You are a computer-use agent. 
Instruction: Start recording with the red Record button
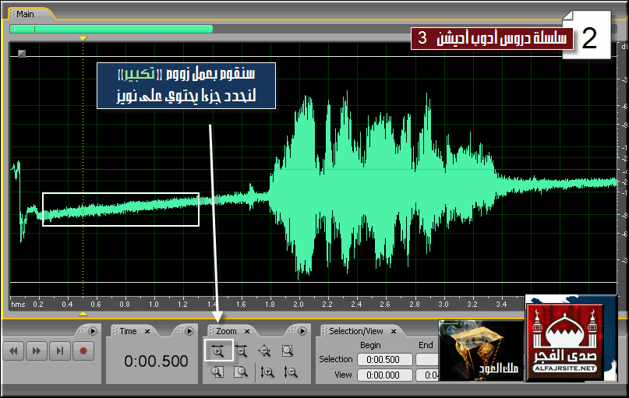(83, 351)
